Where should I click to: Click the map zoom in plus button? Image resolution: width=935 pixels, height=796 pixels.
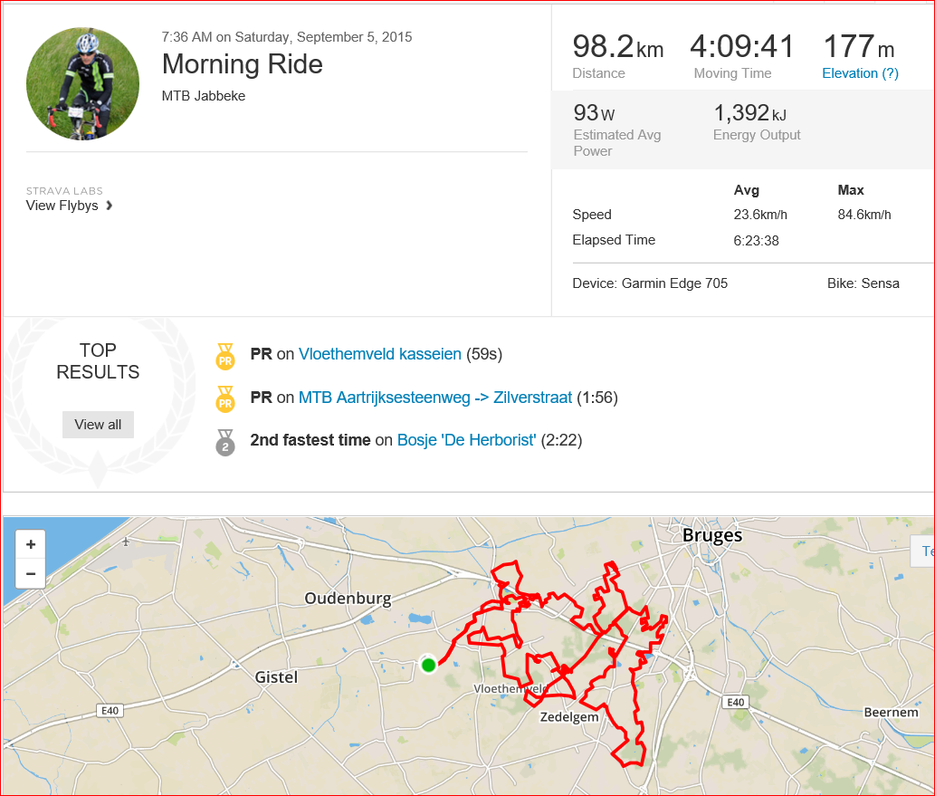click(31, 544)
